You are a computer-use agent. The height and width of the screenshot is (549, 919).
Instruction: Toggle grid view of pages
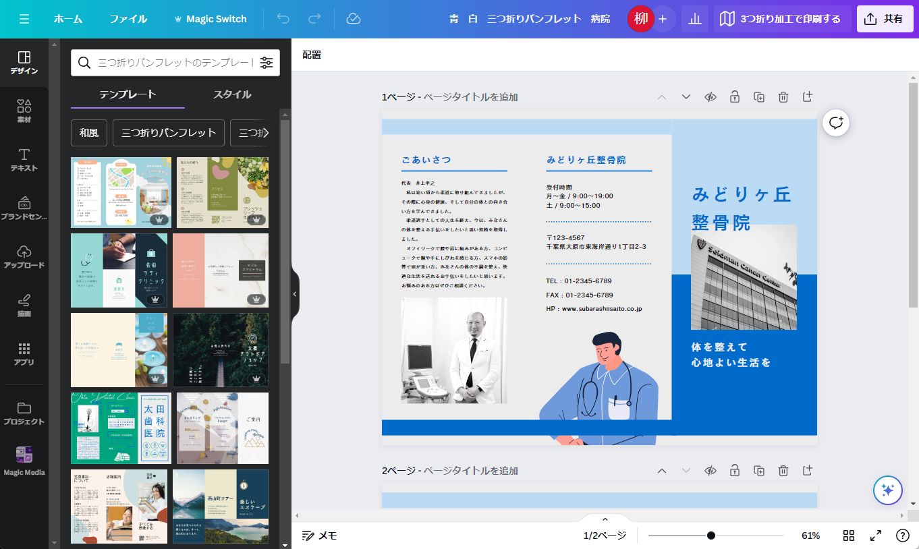[x=849, y=536]
